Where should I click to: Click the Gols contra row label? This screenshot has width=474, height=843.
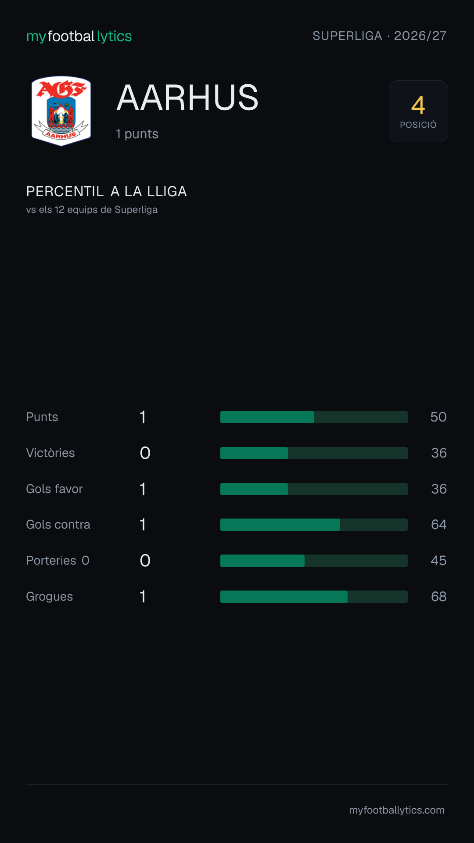tap(58, 525)
